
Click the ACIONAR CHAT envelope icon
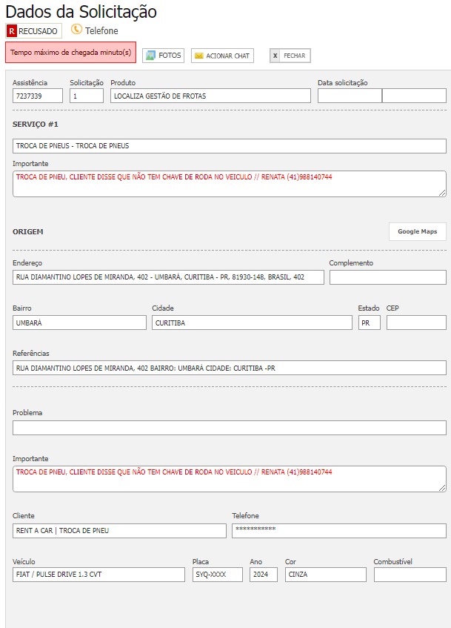point(198,56)
